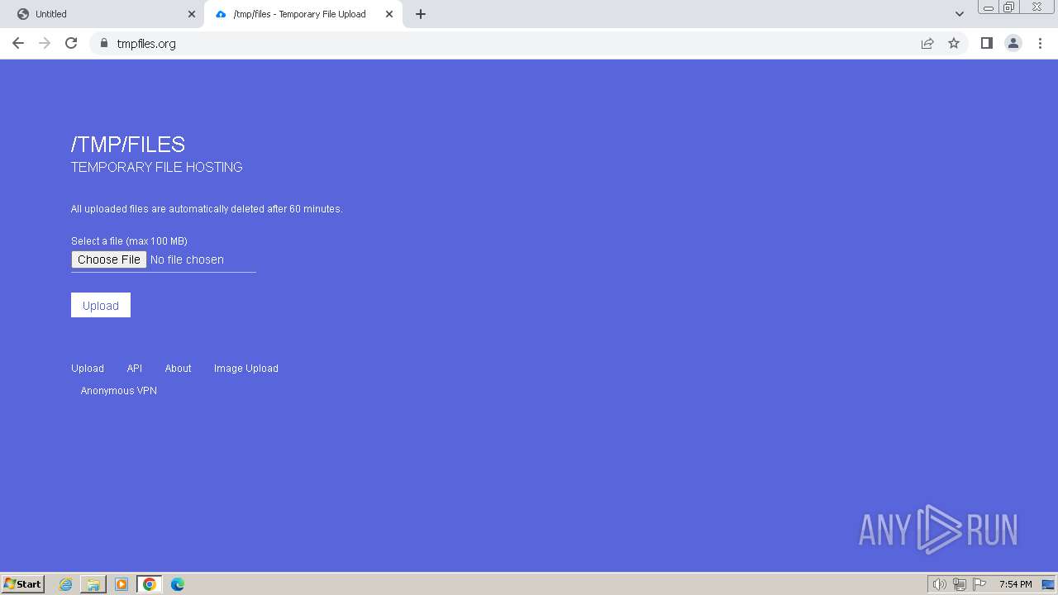Screen dimensions: 1058x595
Task: Click the tray icon right of the clock
Action: (1048, 584)
